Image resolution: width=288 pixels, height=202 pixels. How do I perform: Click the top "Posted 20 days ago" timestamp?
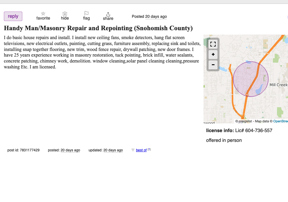156,17
